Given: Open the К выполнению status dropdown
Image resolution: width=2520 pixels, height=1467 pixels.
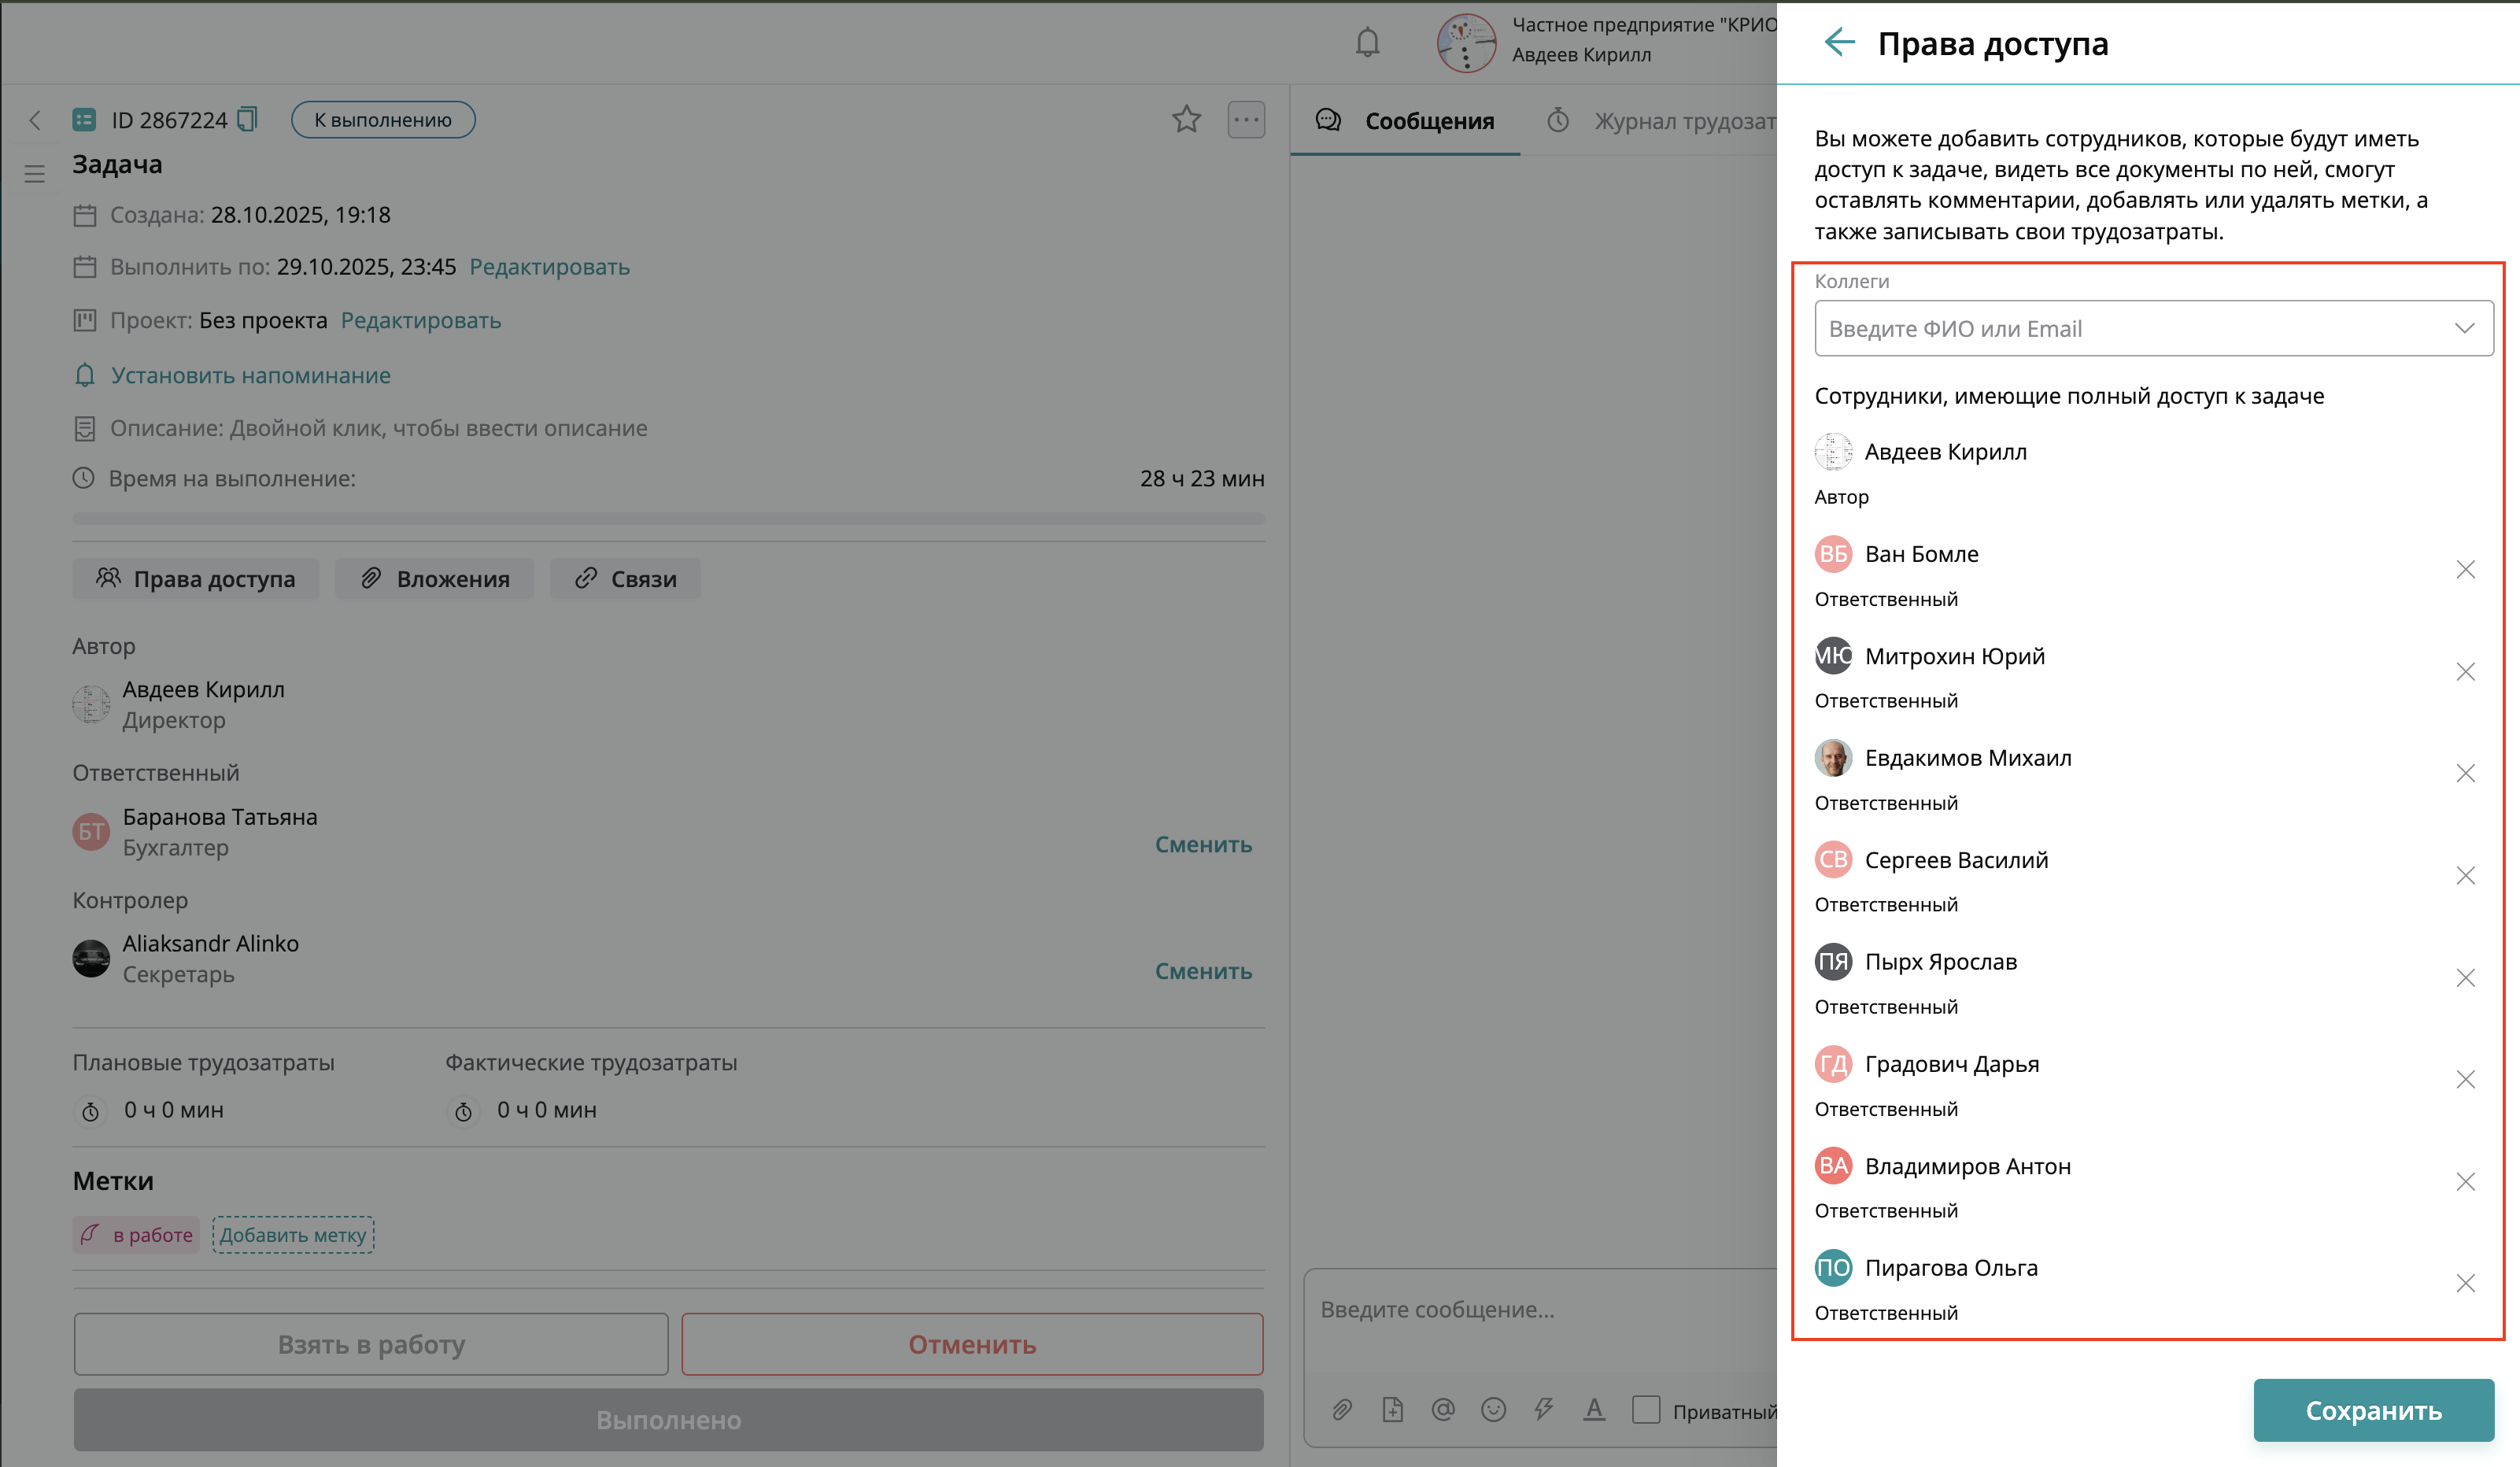Looking at the screenshot, I should (x=383, y=120).
